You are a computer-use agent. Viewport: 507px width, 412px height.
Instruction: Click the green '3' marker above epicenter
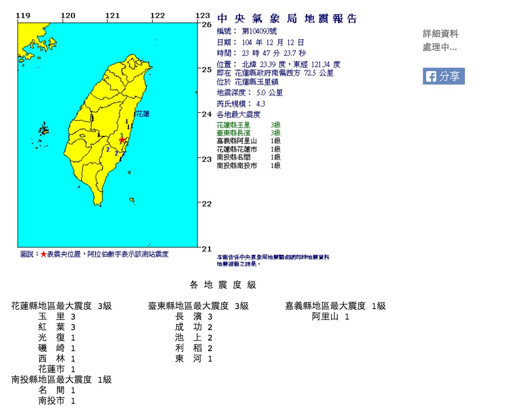tap(121, 135)
